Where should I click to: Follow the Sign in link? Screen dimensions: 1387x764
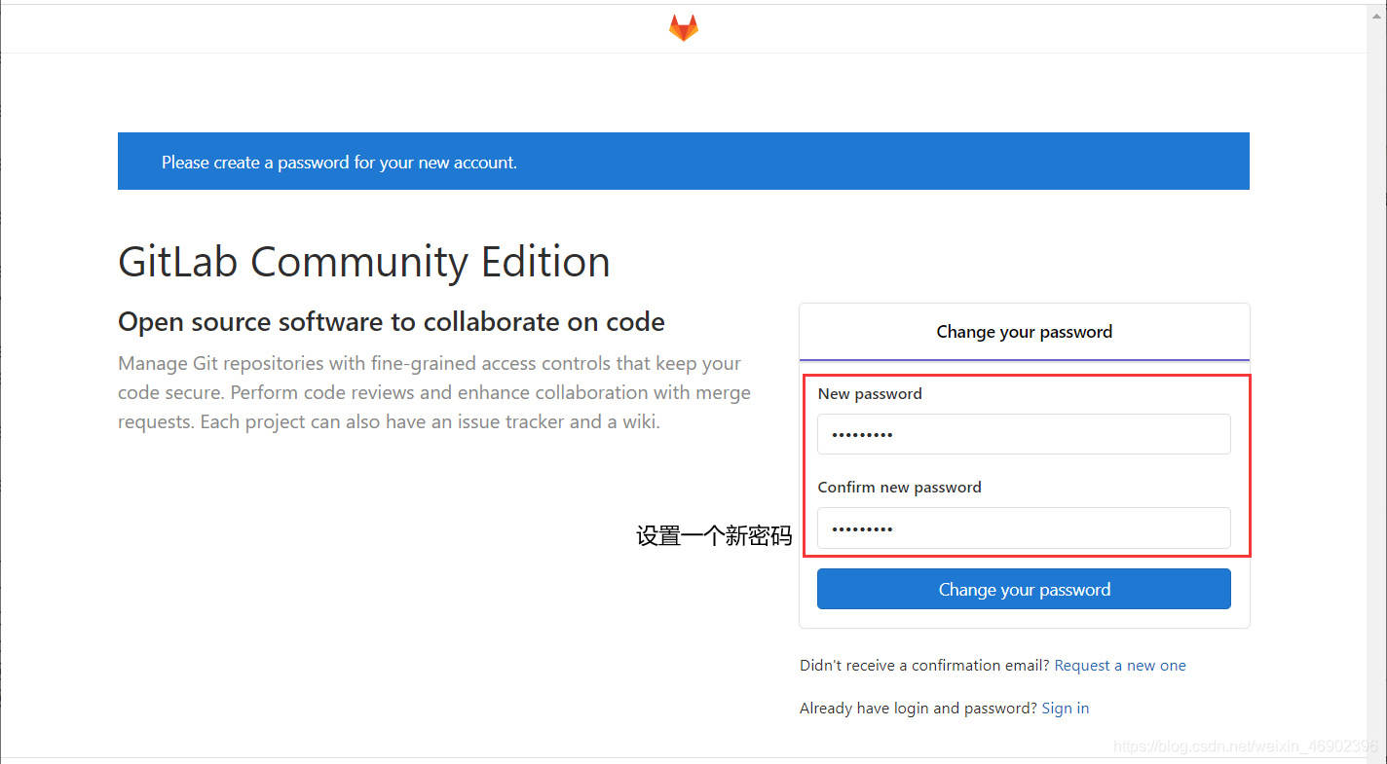(1066, 709)
